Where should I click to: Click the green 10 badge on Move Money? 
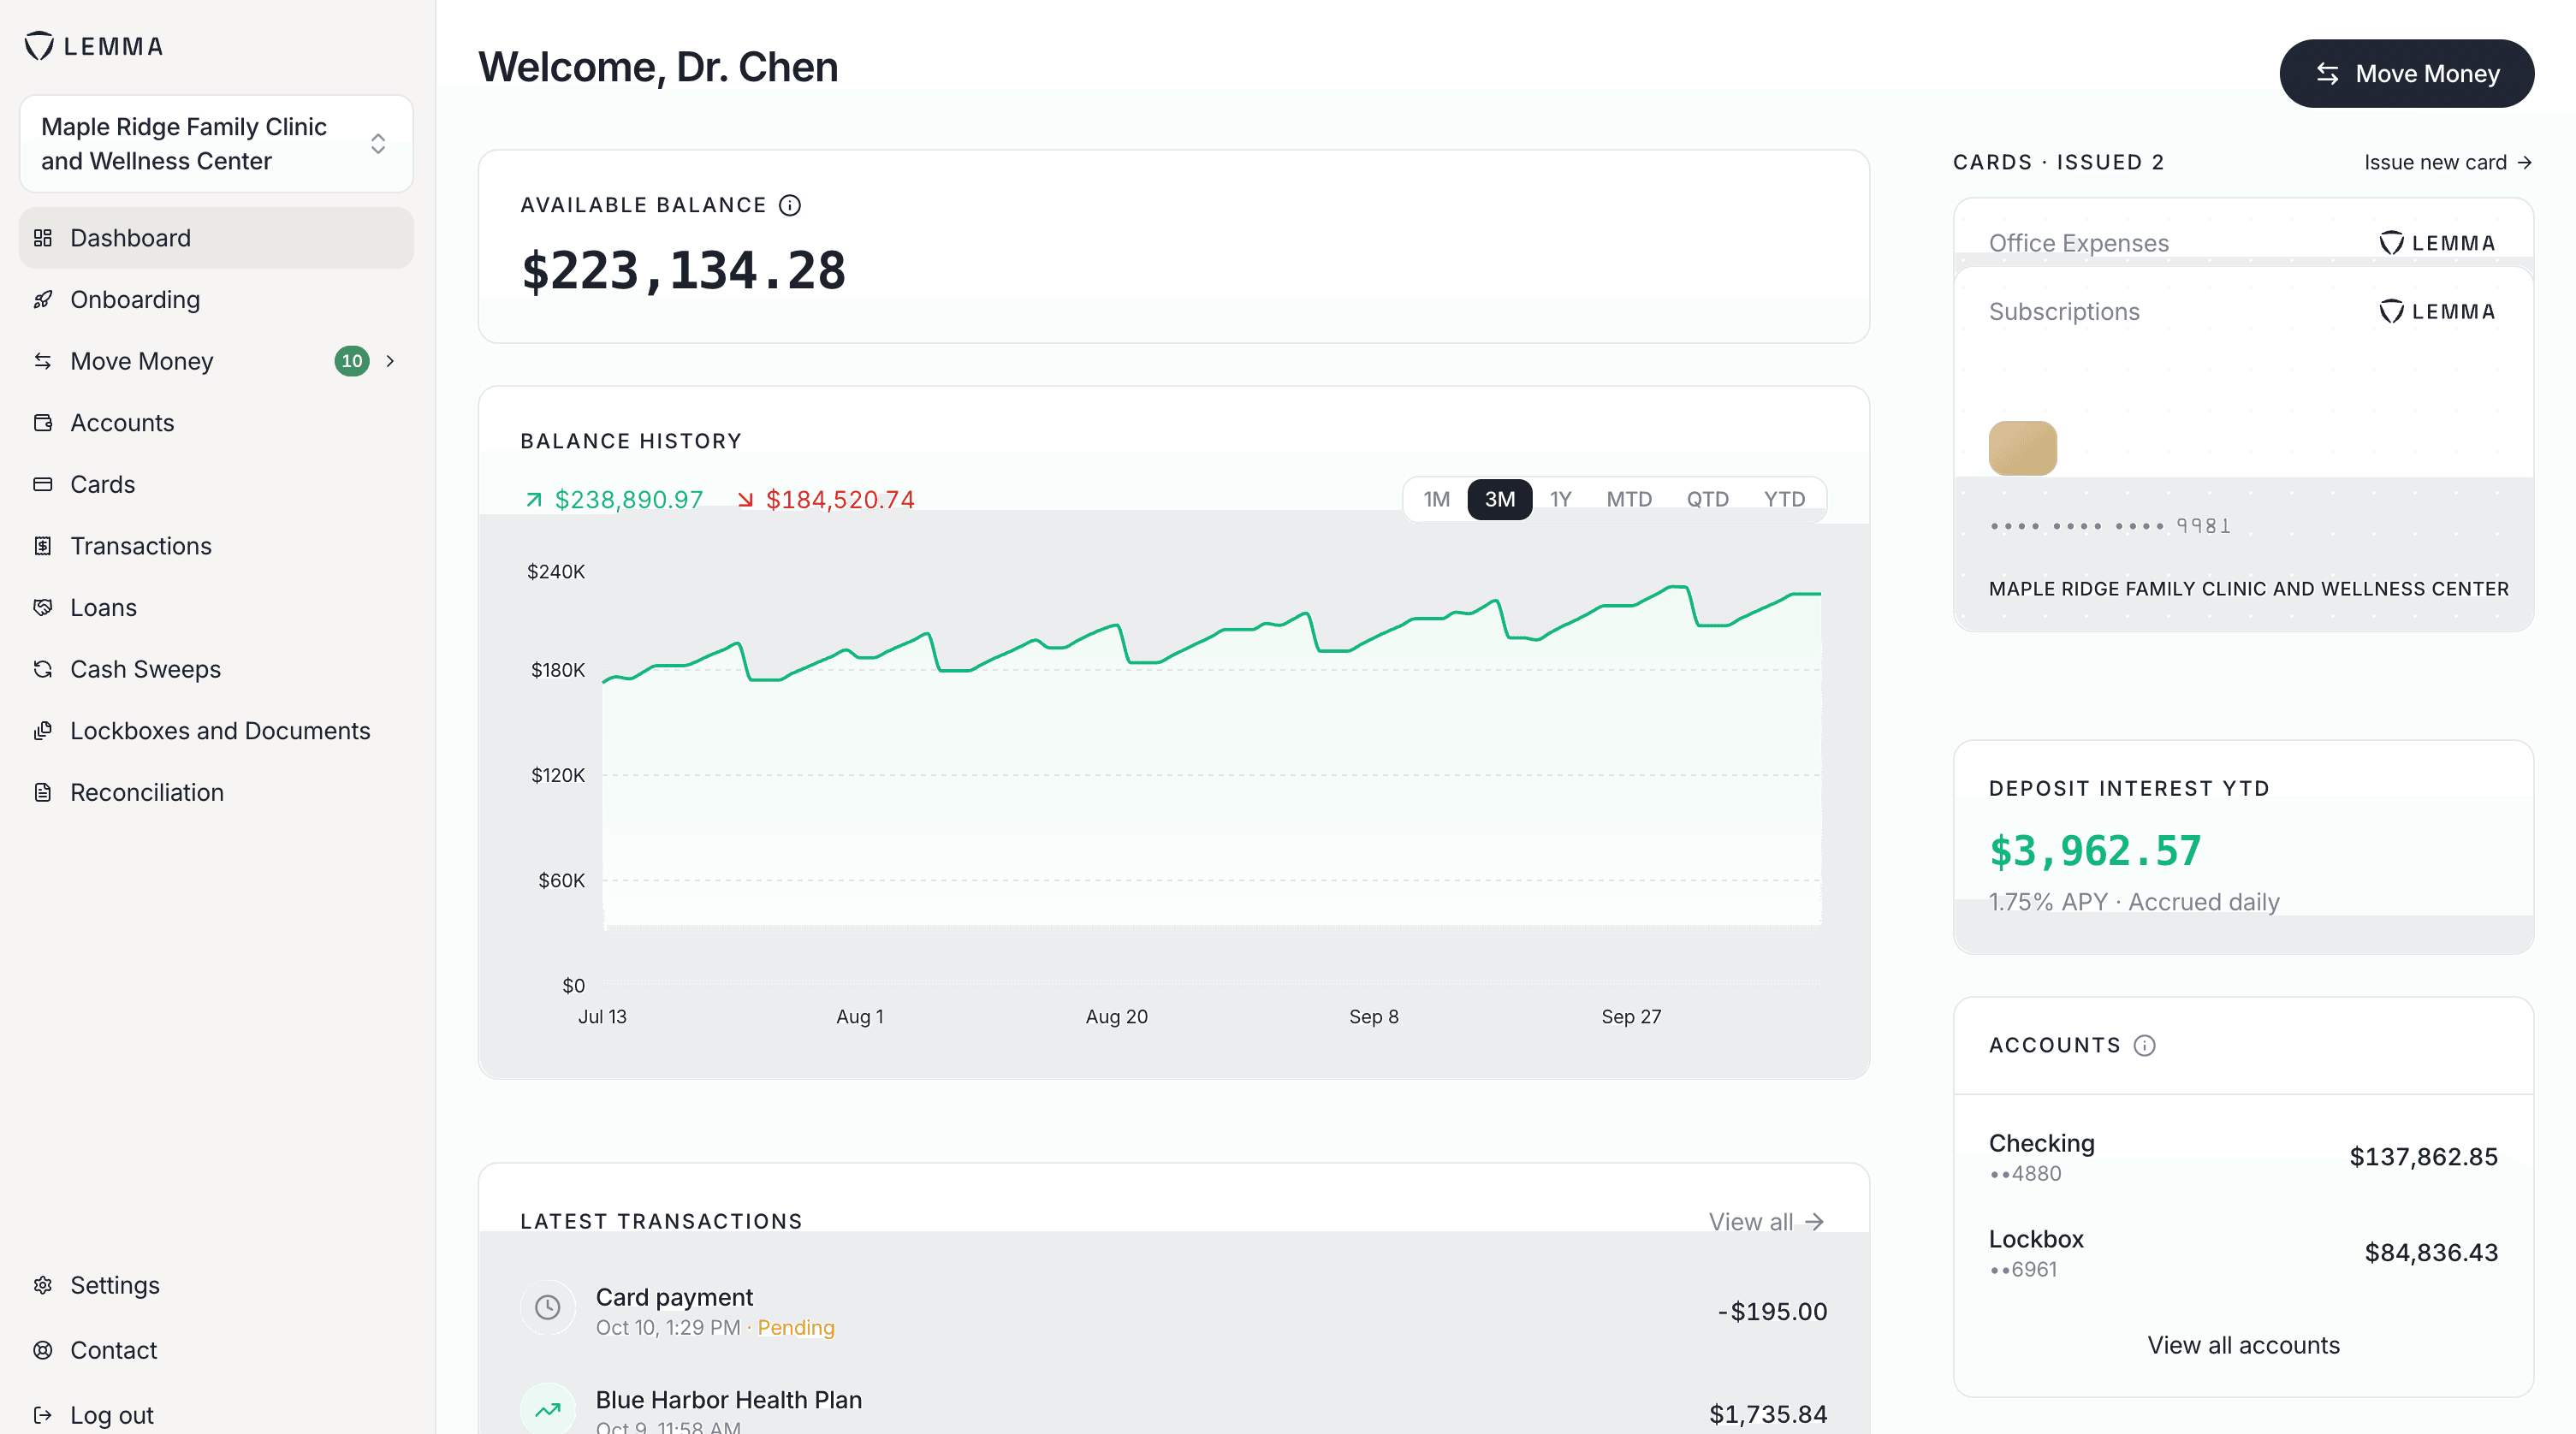click(x=352, y=361)
